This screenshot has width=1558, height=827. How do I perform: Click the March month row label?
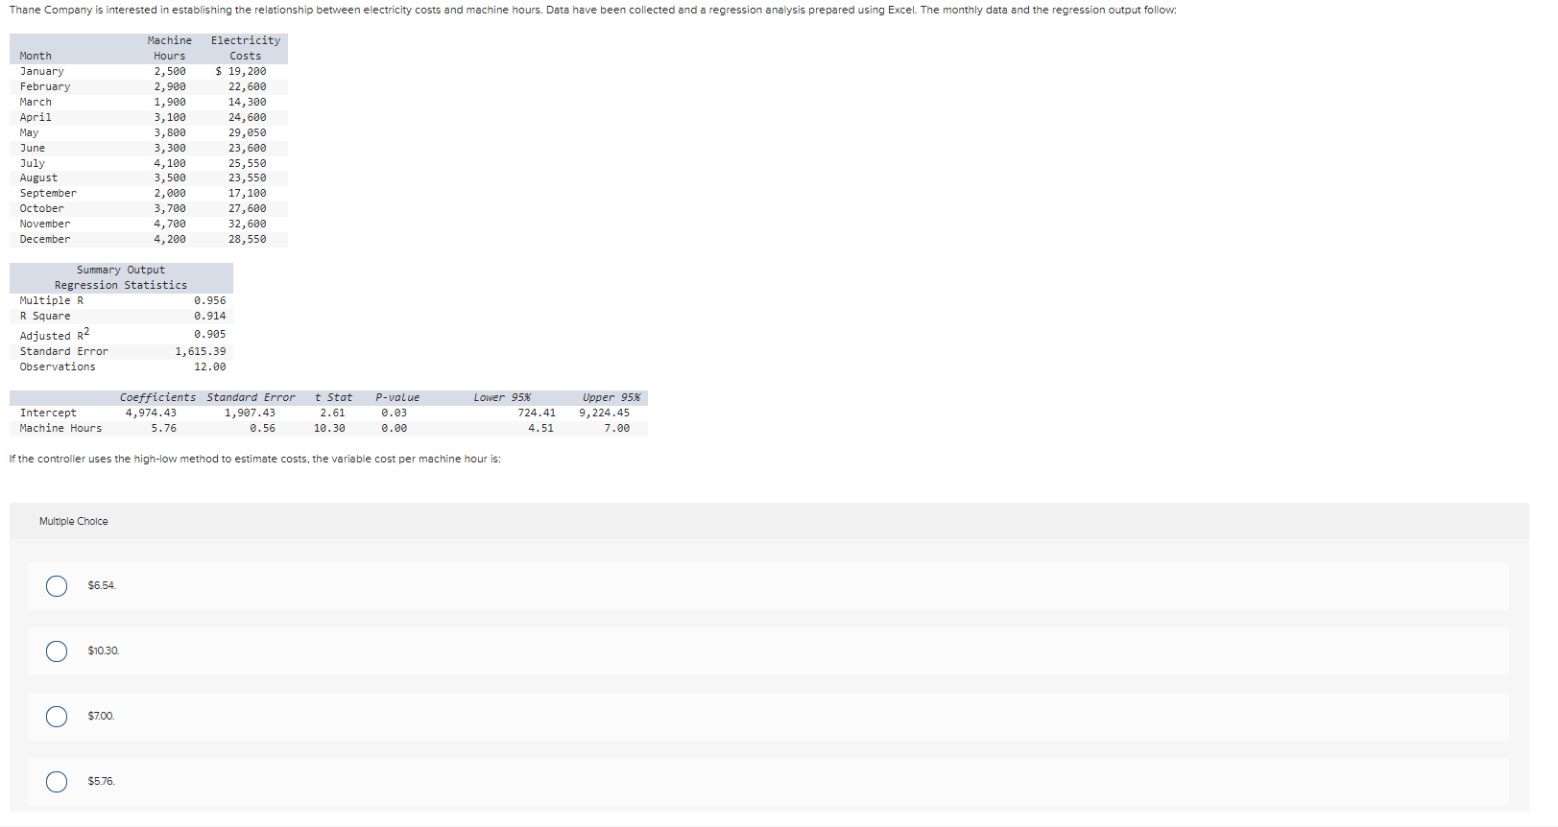click(36, 103)
